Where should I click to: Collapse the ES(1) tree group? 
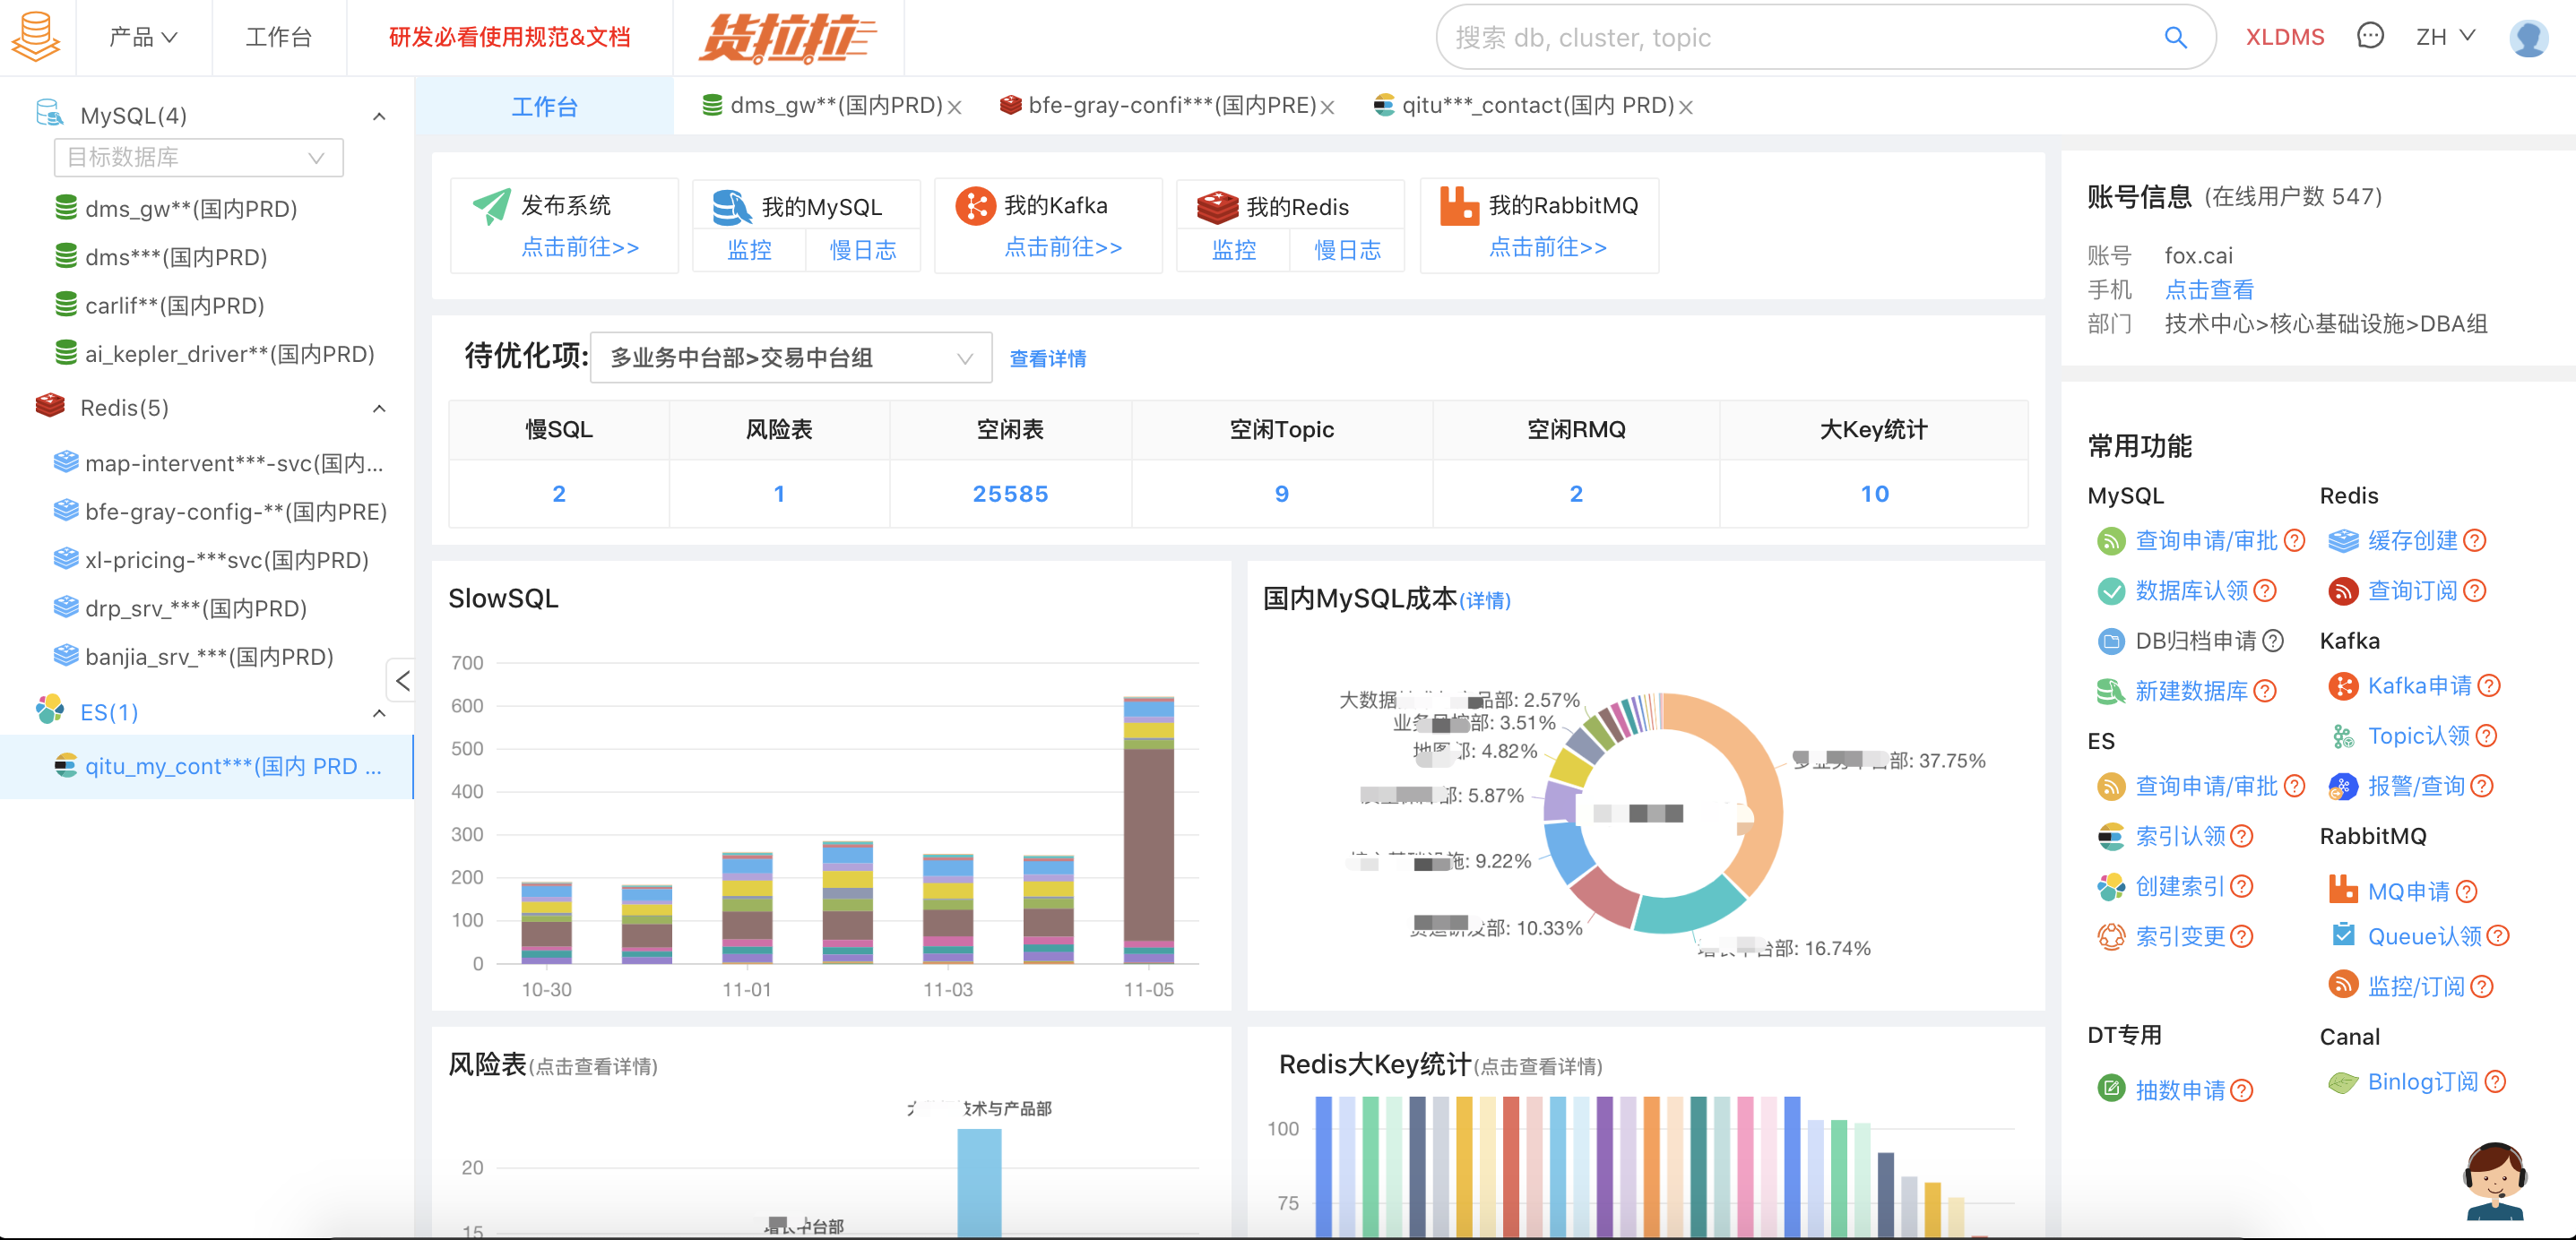click(379, 714)
